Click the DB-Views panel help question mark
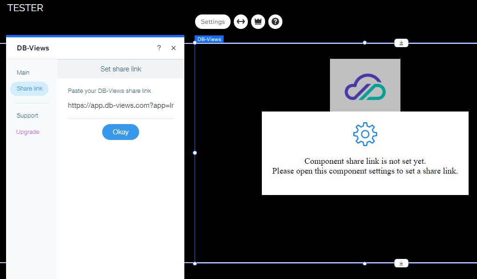Screen dimensions: 477x279 point(159,48)
